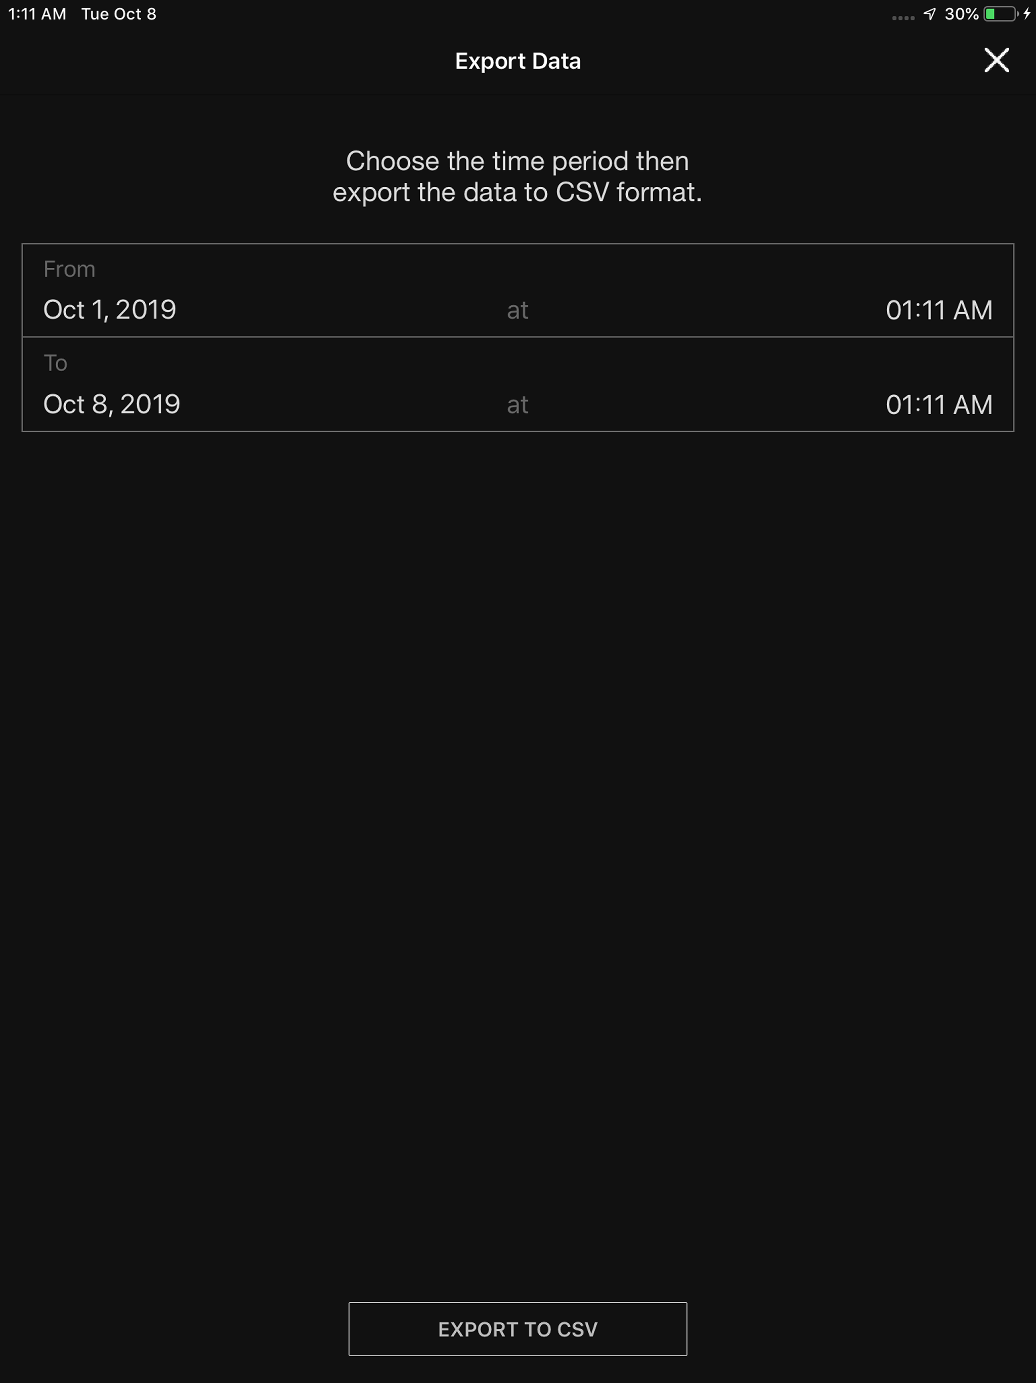Export the data with EXPORT TO CSV

pos(517,1329)
